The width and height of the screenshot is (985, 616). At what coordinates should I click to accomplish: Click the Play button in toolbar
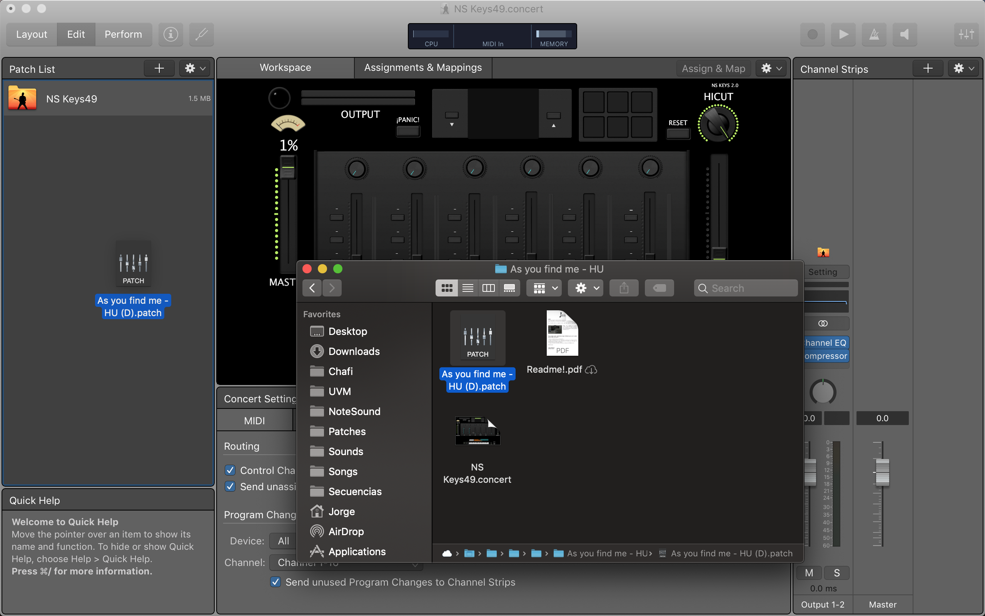pyautogui.click(x=843, y=34)
